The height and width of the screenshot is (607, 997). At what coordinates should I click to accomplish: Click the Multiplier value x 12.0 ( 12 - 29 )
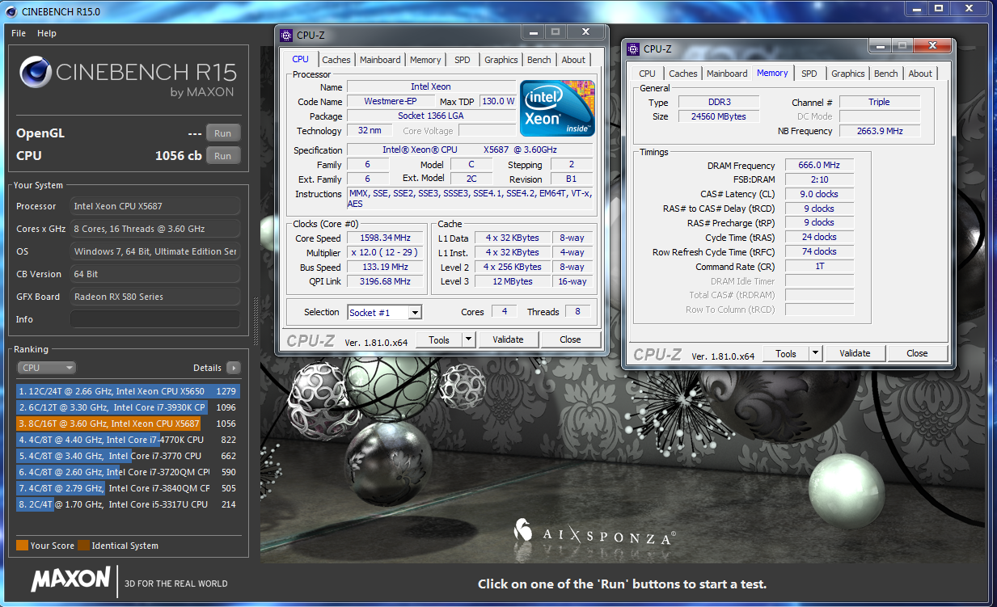387,252
